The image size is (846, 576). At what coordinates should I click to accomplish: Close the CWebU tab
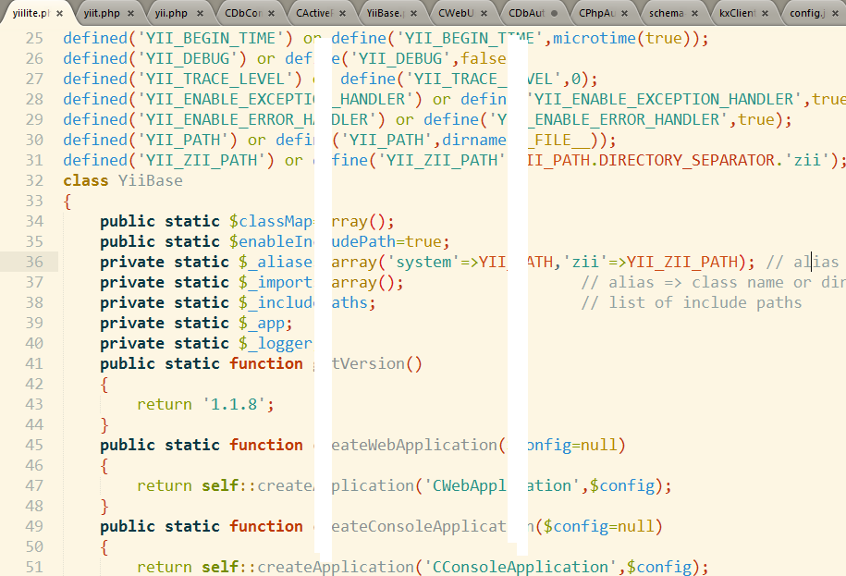(484, 14)
